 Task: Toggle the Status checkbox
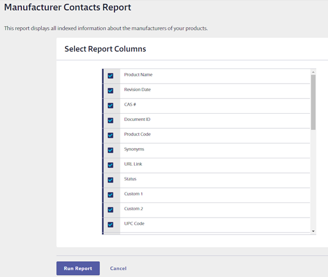[x=110, y=180]
